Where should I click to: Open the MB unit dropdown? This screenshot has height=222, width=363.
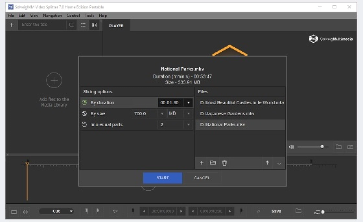tap(188, 114)
